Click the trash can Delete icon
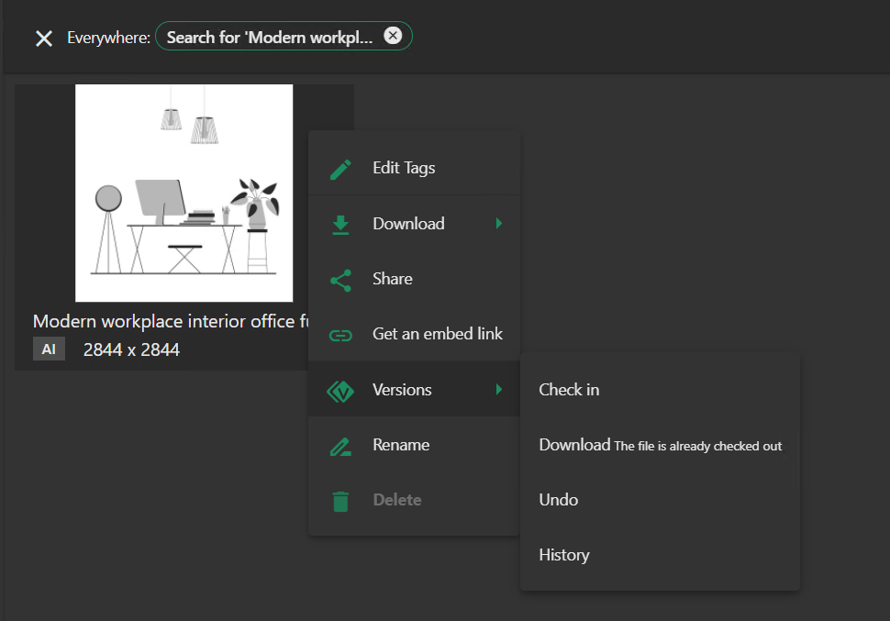The image size is (890, 621). click(x=340, y=501)
